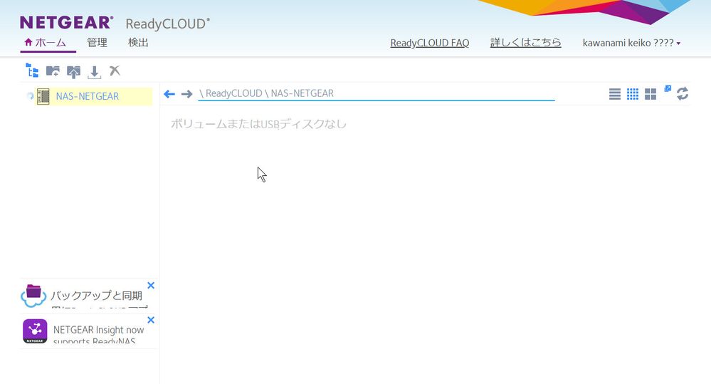Image resolution: width=711 pixels, height=384 pixels.
Task: Select NAS-NETGEAR in the device tree
Action: [87, 96]
